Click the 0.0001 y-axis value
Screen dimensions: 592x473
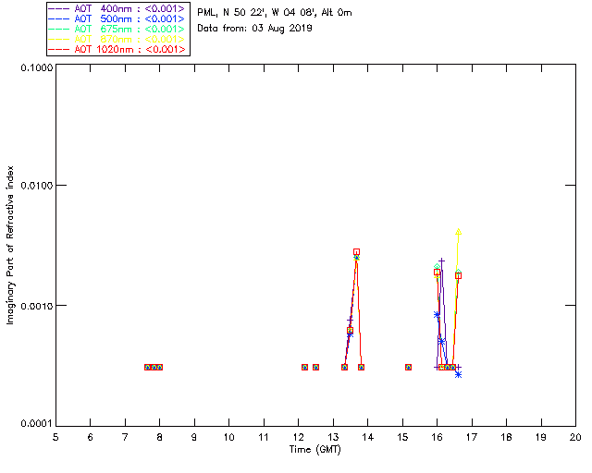36,424
